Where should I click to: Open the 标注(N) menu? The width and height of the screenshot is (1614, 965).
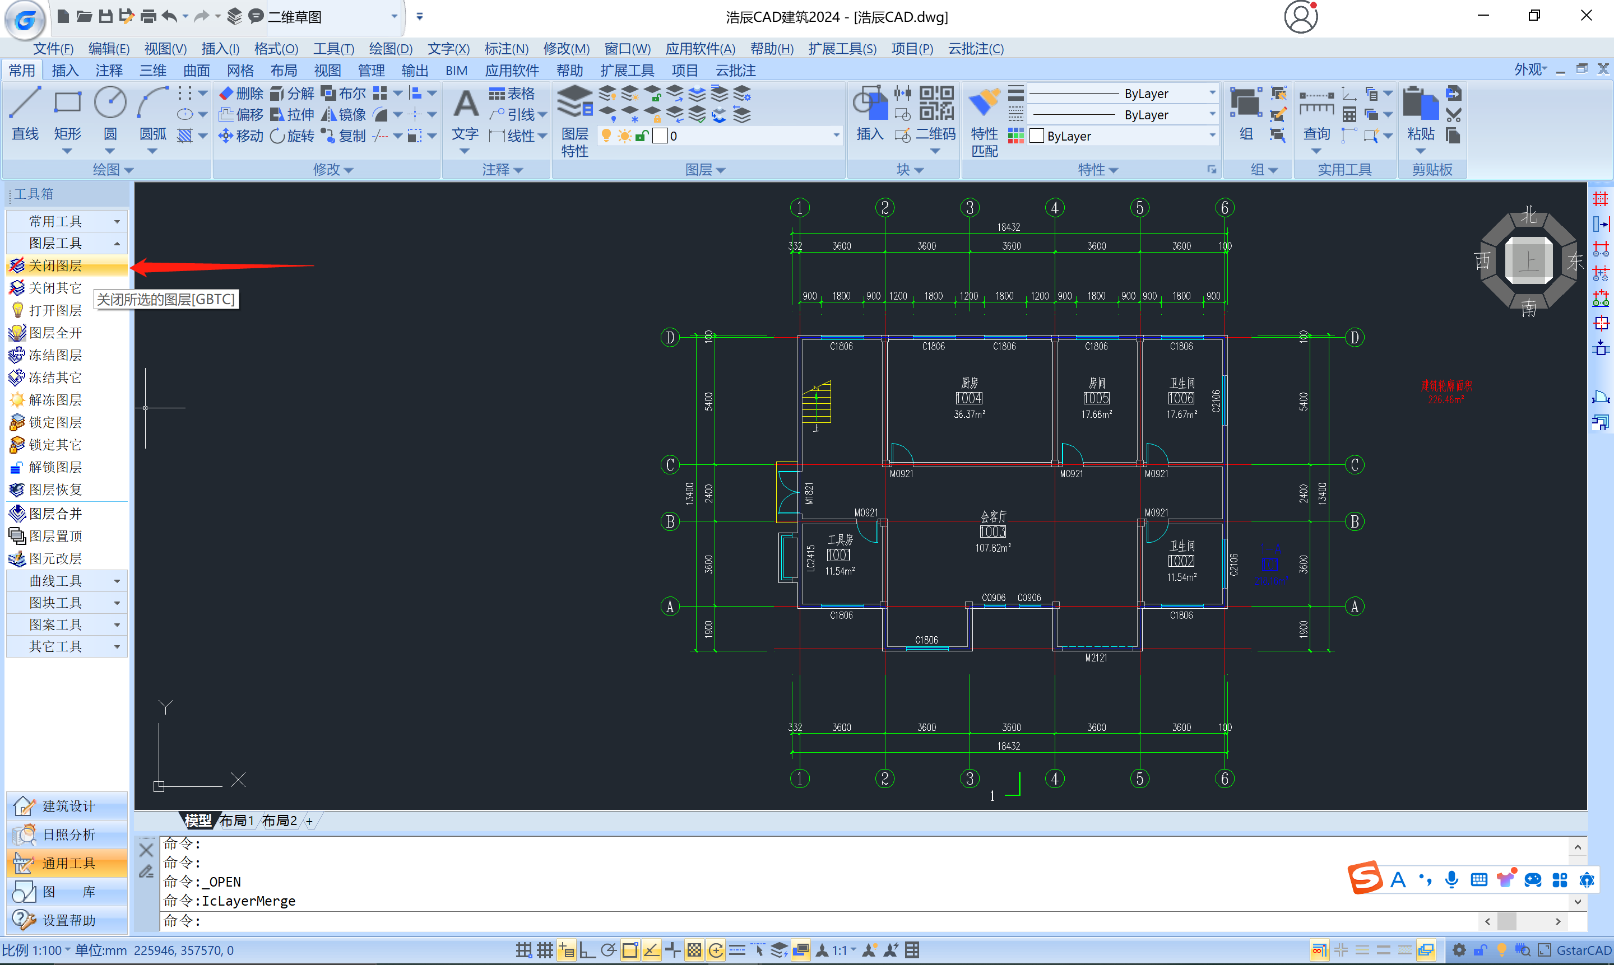pyautogui.click(x=506, y=49)
